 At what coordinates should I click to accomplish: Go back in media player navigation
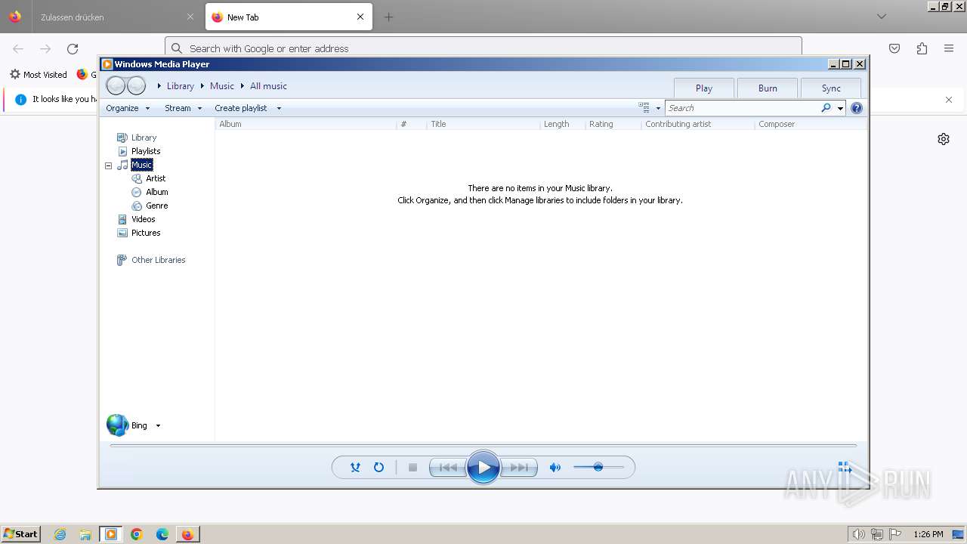coord(116,85)
